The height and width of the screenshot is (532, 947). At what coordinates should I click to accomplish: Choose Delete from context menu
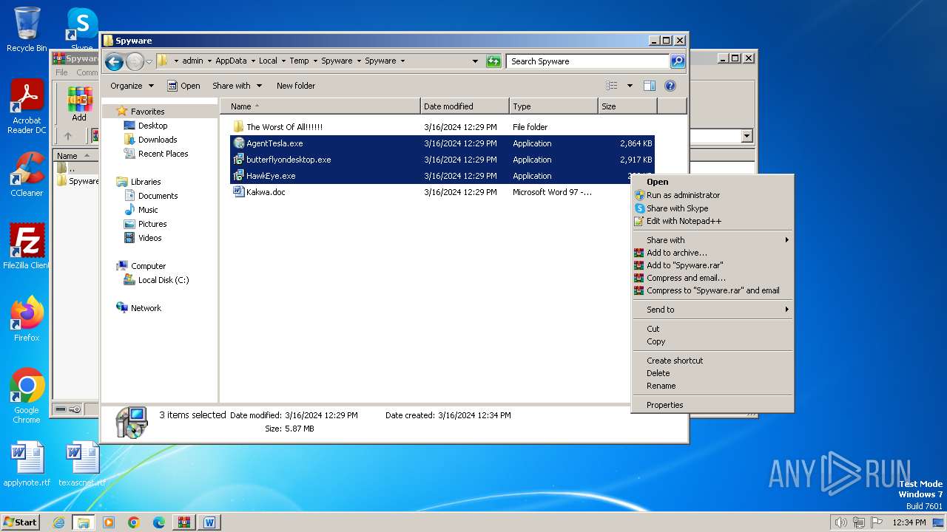tap(712, 373)
